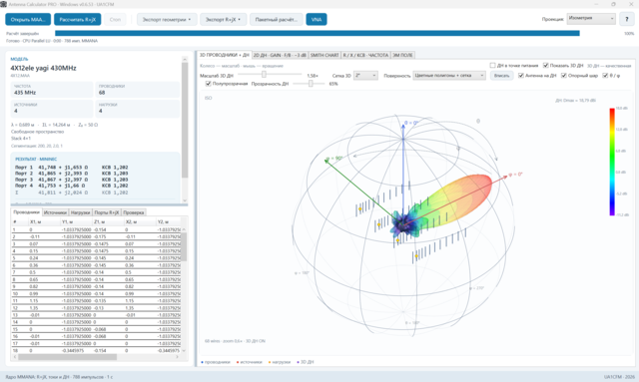
Task: Click the φ = 0° red axis label
Action: click(x=515, y=175)
